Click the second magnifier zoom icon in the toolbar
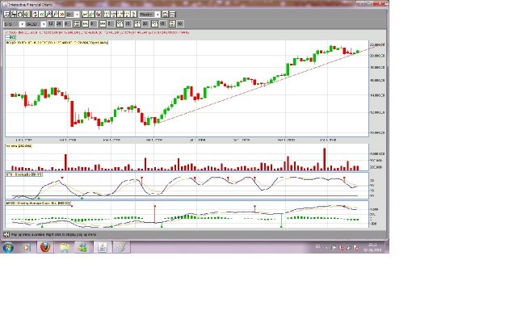 [x=56, y=15]
